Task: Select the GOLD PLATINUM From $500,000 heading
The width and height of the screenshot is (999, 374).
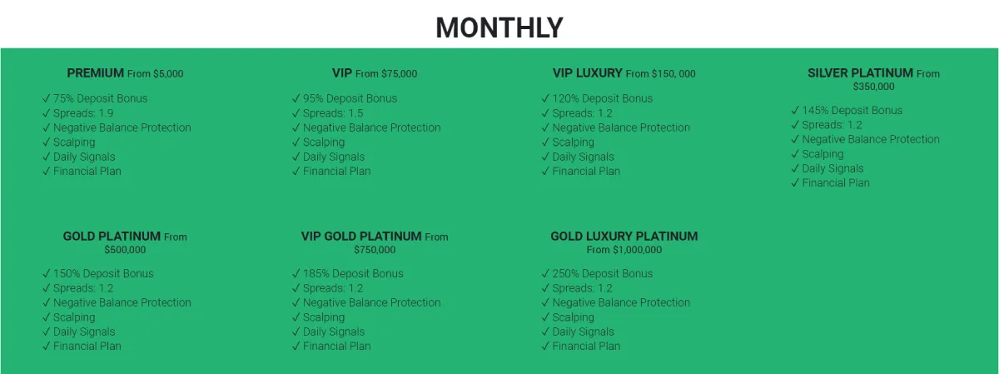Action: 125,242
